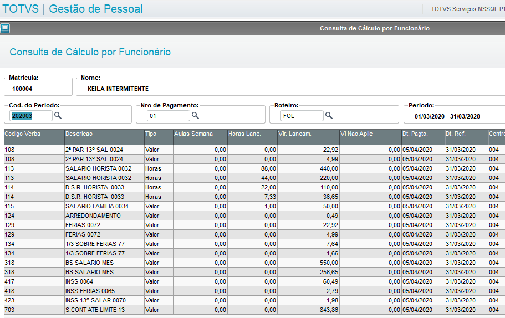Screen dimensions: 505x318
Task: Click the Cod. do Periodo field 202003
Action: pyautogui.click(x=30, y=116)
